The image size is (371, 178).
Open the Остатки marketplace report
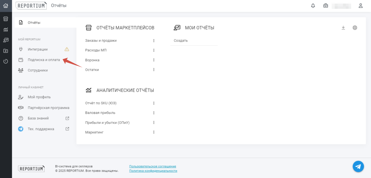tap(92, 70)
